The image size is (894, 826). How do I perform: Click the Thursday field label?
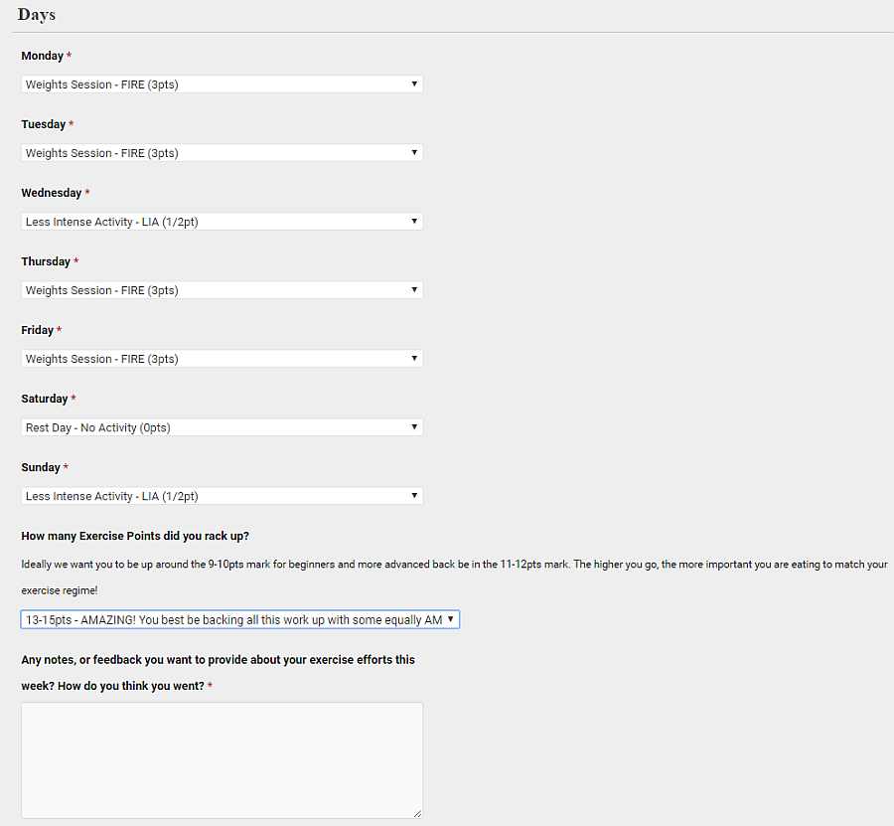click(x=46, y=262)
